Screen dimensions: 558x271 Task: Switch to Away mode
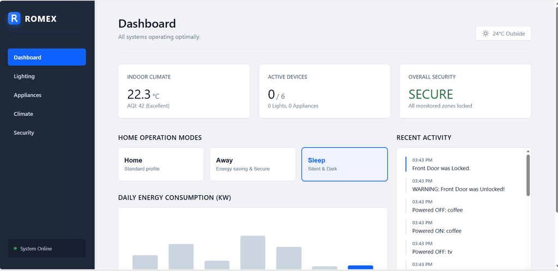click(x=252, y=164)
